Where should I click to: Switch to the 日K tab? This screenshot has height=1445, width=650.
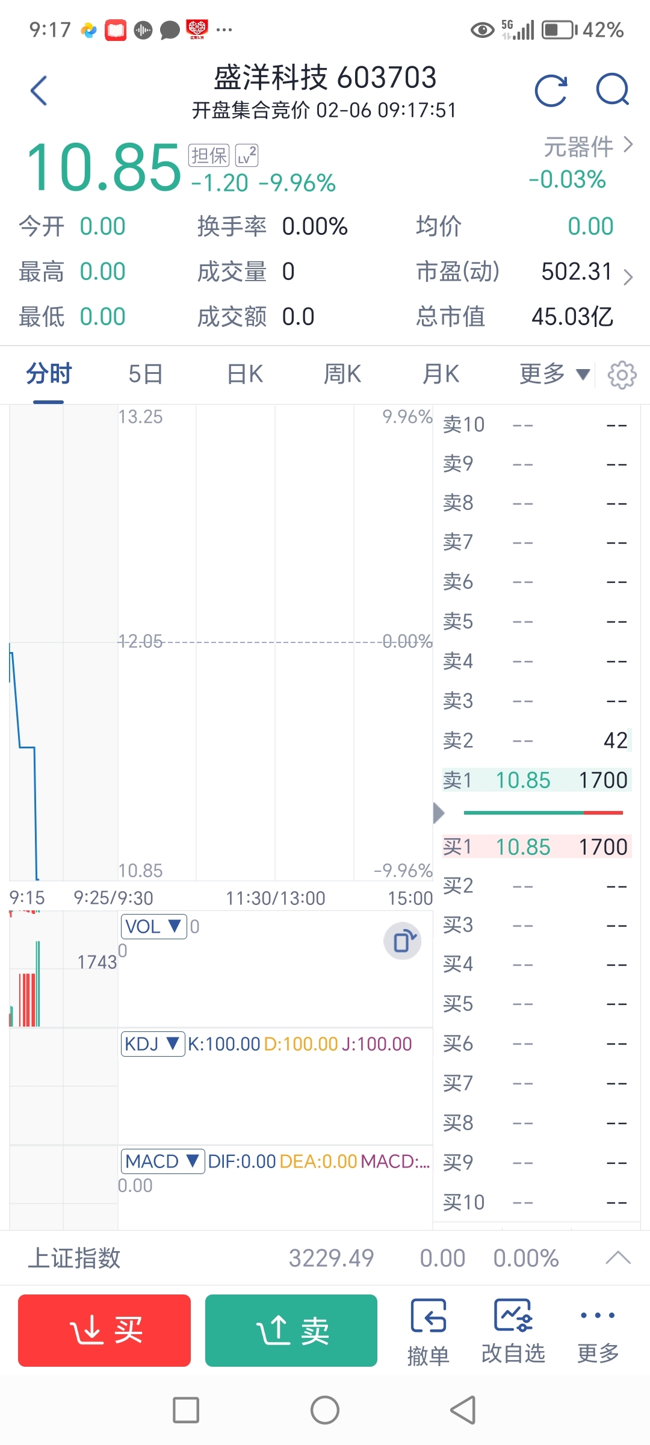coord(245,374)
